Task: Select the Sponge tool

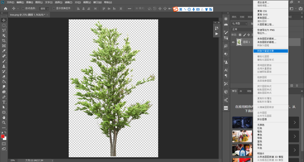Action: [x=4, y=92]
